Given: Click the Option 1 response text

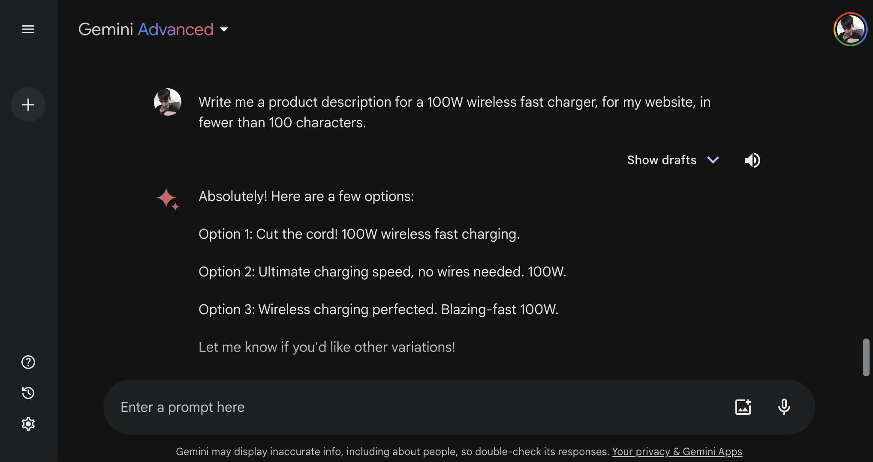Looking at the screenshot, I should [x=359, y=234].
